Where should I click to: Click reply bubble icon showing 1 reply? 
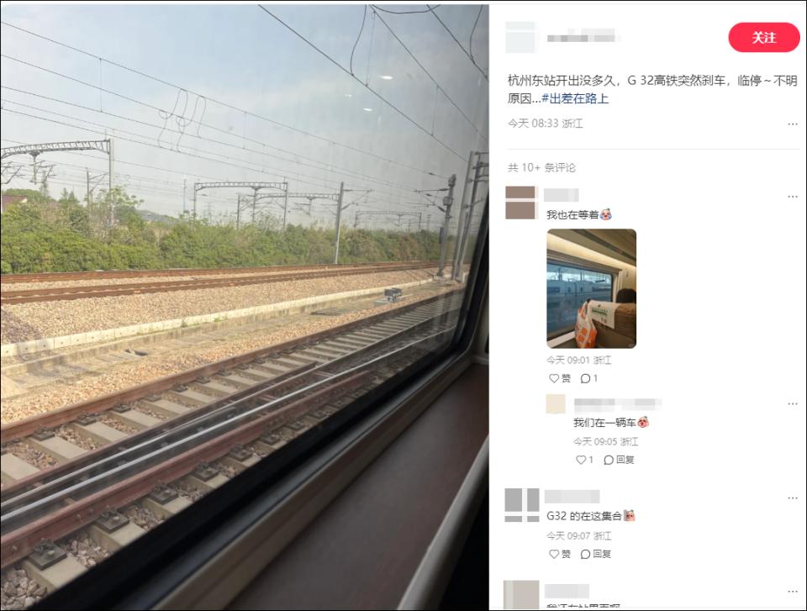coord(588,378)
